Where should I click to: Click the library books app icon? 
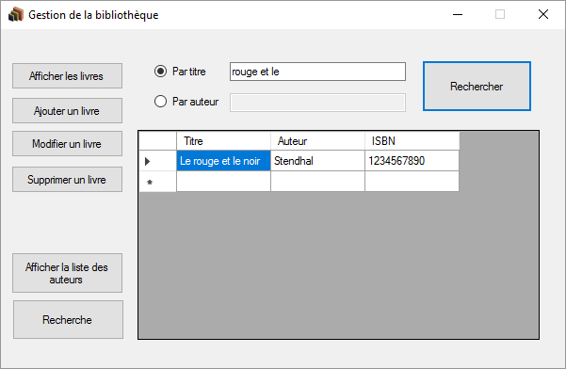(x=16, y=14)
